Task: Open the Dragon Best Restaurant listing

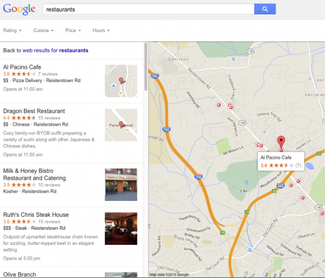Action: pos(34,111)
